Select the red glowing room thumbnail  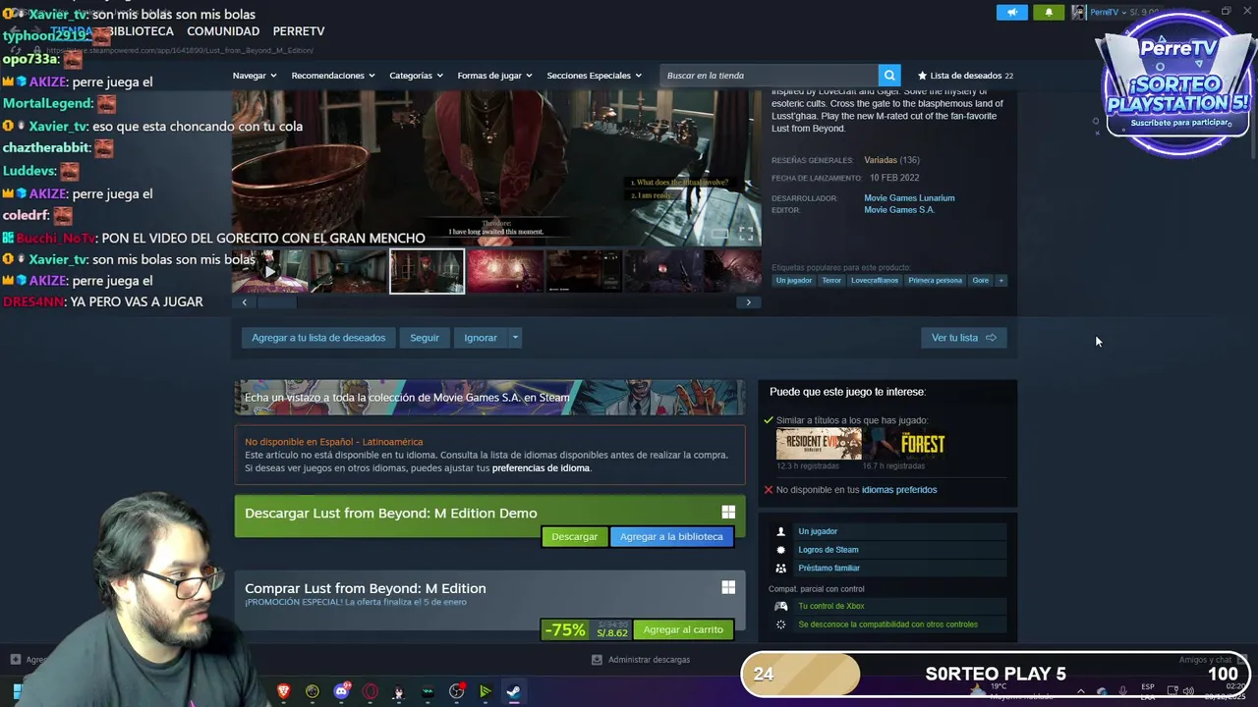505,271
